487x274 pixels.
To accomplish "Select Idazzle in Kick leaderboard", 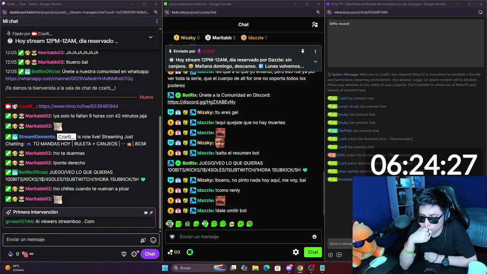I will tap(253, 38).
